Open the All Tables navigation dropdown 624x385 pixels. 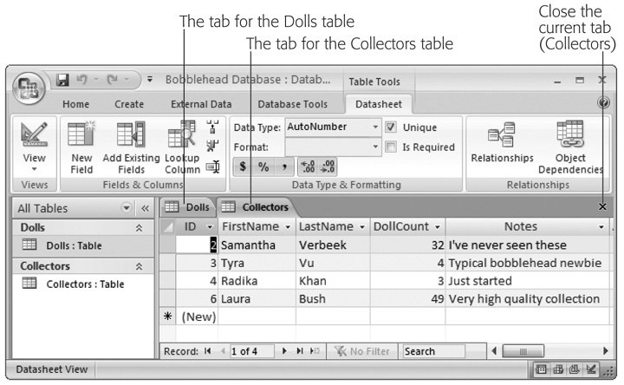click(127, 208)
